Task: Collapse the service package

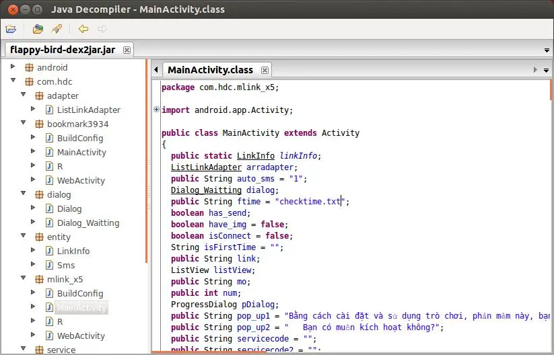Action: [24, 349]
